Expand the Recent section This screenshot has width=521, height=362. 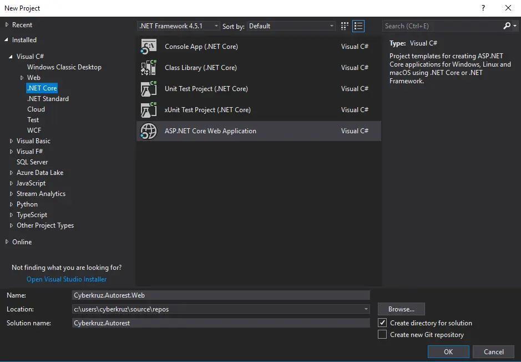pyautogui.click(x=7, y=24)
